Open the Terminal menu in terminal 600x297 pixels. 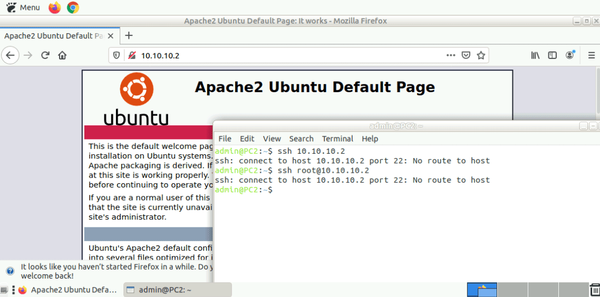[x=337, y=138]
